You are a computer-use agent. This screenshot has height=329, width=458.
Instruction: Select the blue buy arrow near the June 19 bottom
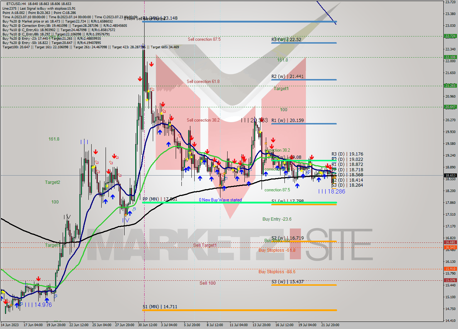point(47,299)
